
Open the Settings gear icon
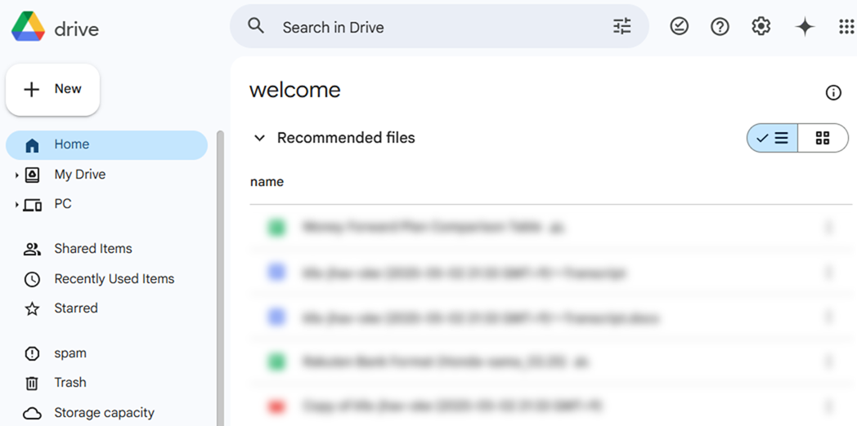[x=761, y=26]
